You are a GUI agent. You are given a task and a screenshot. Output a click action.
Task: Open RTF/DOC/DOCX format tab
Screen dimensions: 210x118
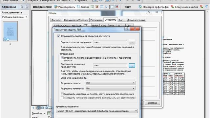[x=62, y=26]
